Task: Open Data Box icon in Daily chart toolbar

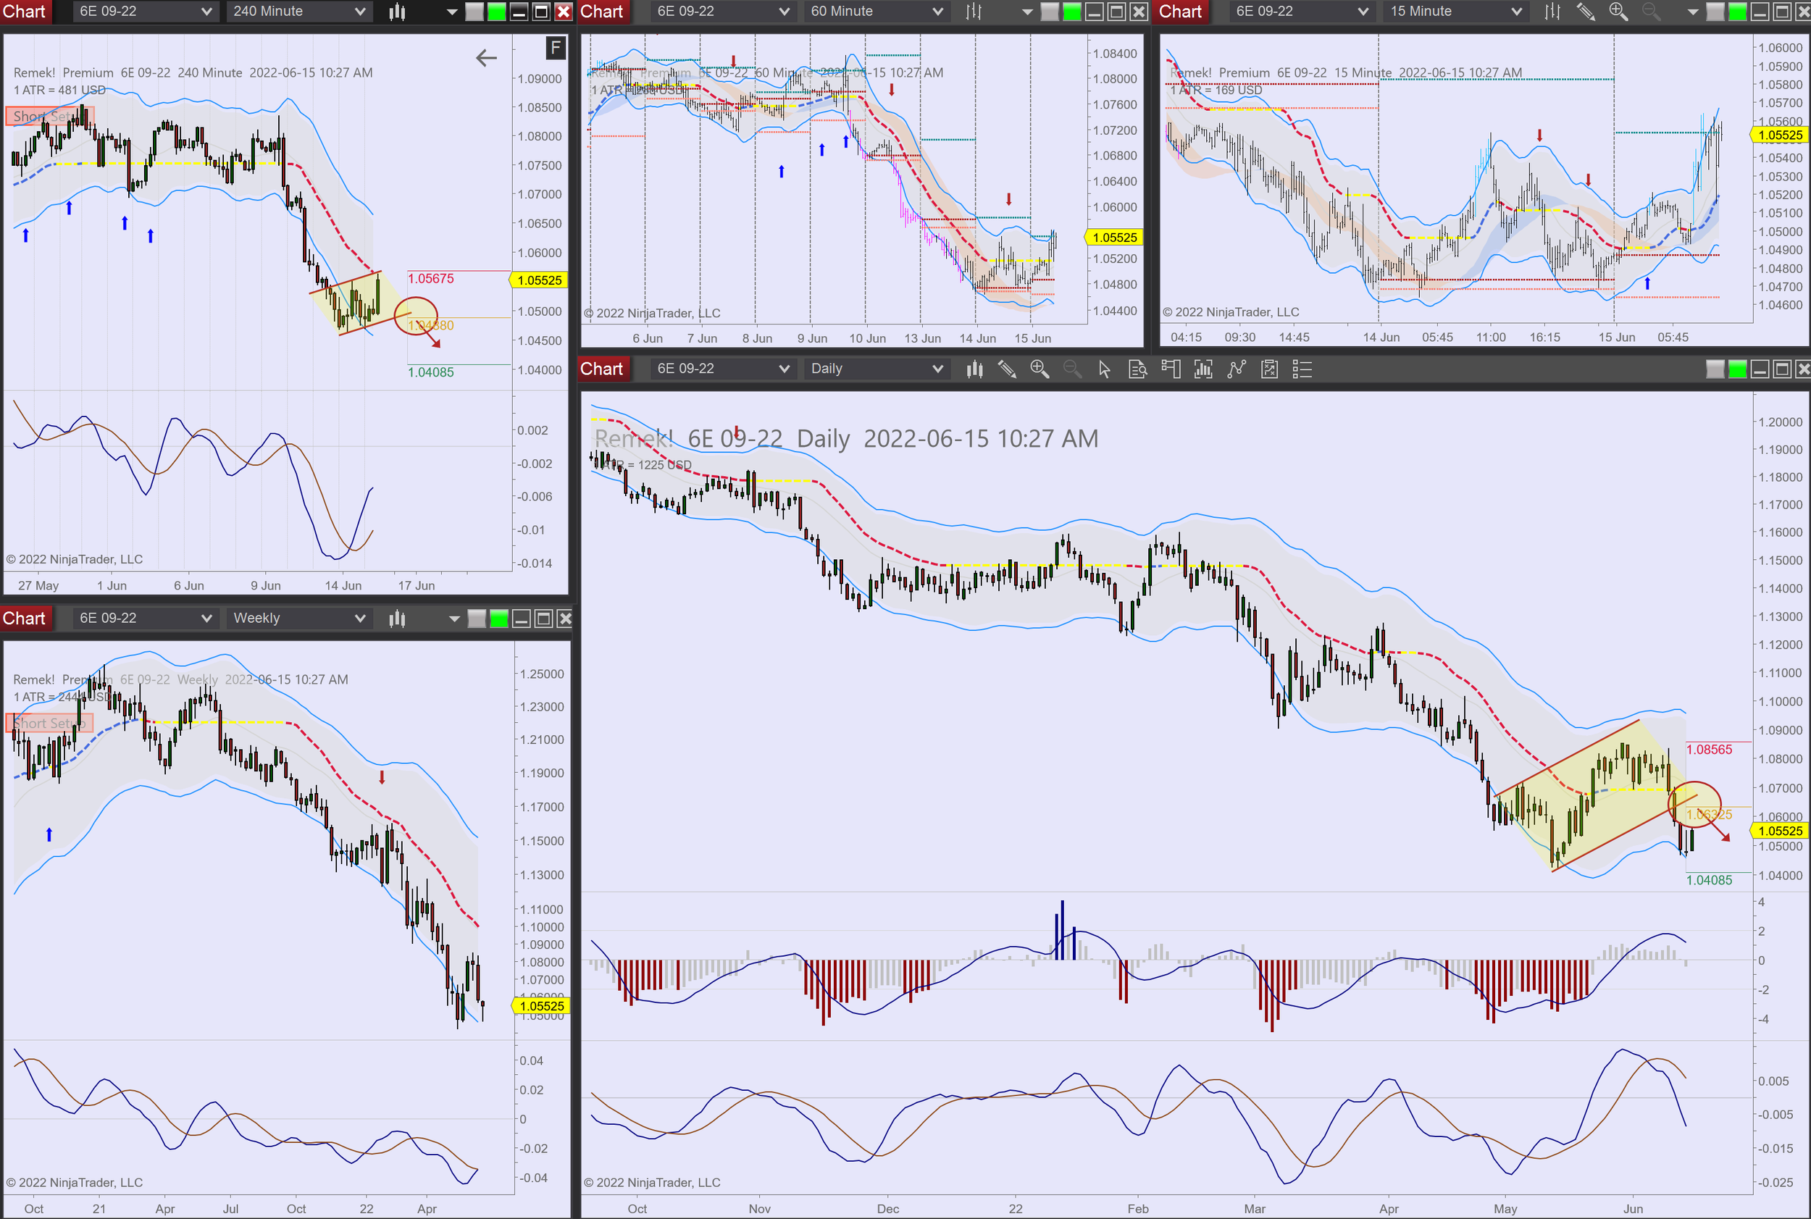Action: [x=1137, y=369]
